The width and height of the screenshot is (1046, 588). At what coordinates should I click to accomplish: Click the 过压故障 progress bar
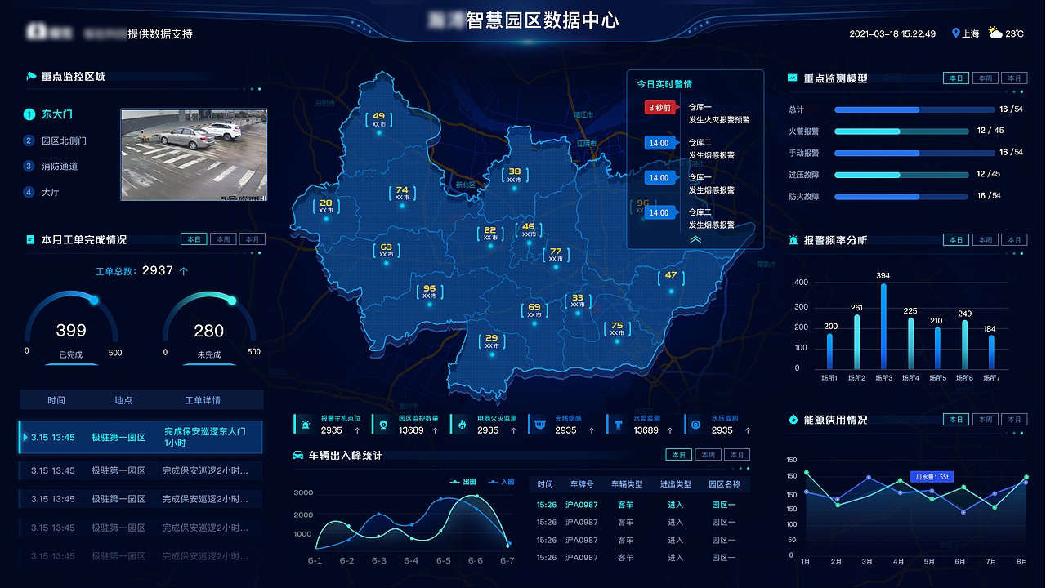901,174
